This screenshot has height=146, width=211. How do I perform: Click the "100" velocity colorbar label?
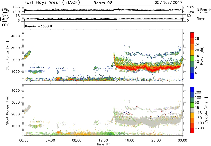(198, 98)
